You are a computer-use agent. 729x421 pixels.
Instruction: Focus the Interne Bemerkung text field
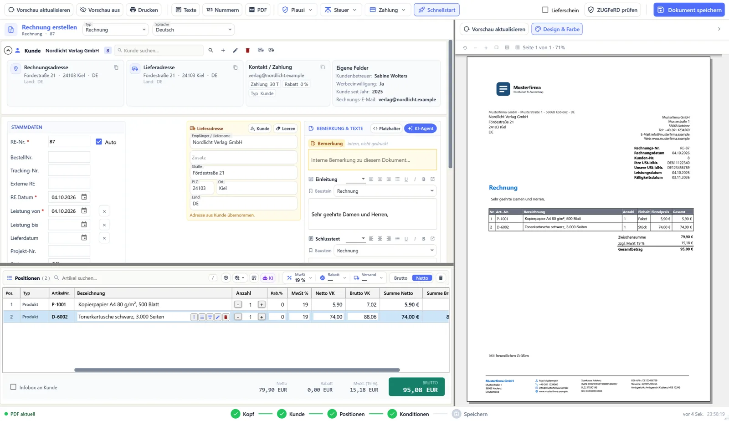372,160
